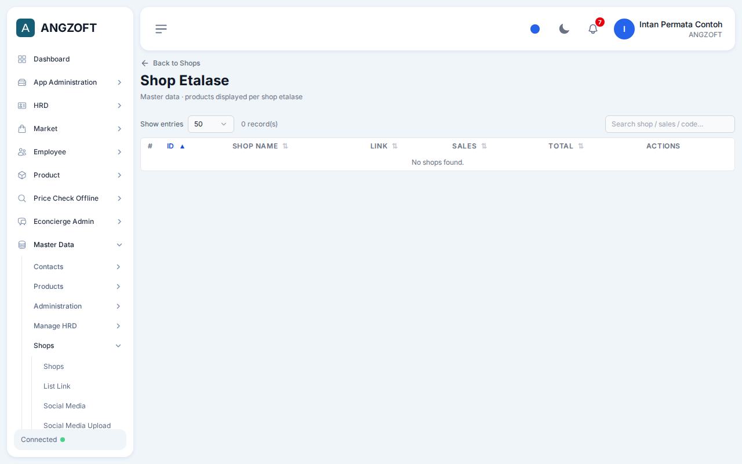Sort by Shop Name column icon
742x464 pixels.
[285, 146]
